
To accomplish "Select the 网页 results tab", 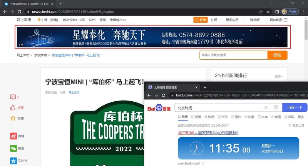I will click(183, 117).
